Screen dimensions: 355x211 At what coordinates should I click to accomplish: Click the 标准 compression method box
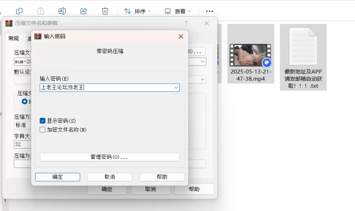pos(23,125)
